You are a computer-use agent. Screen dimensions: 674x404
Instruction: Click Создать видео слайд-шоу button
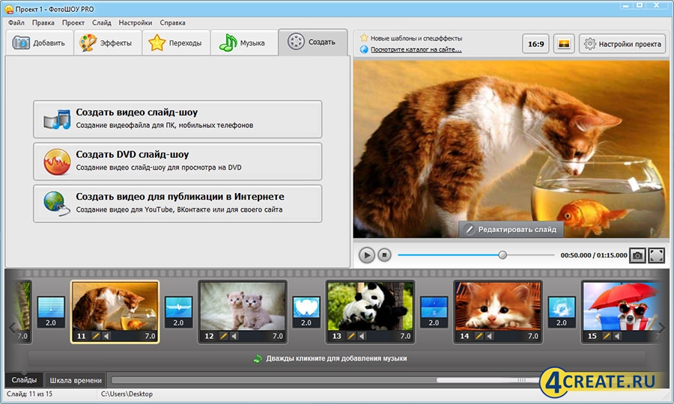177,120
